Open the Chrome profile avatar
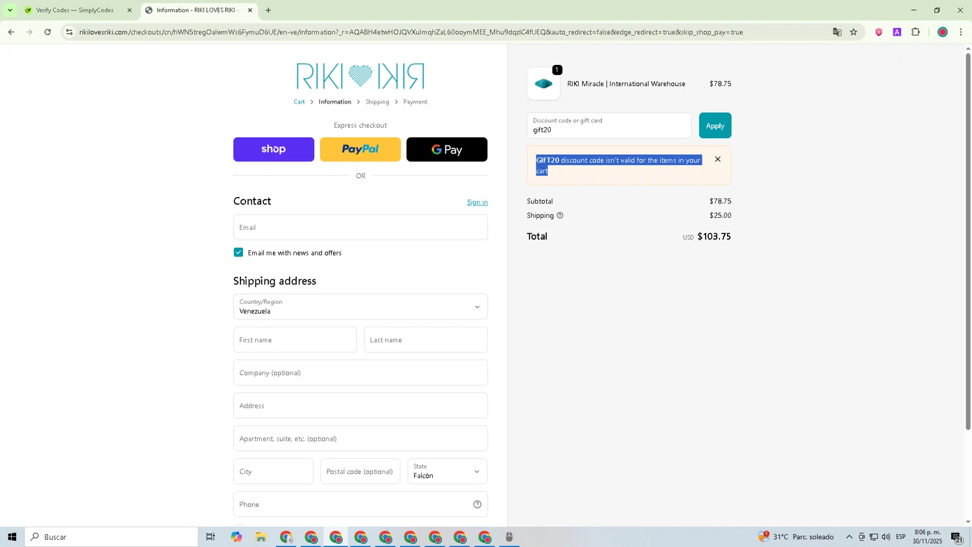Viewport: 972px width, 547px height. pyautogui.click(x=943, y=32)
